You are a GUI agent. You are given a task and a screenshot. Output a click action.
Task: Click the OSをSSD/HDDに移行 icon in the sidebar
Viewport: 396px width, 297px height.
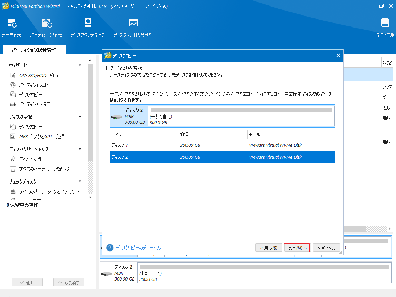pos(13,75)
